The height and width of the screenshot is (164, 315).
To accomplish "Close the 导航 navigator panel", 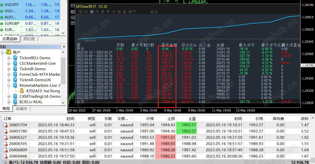I will [x=64, y=47].
